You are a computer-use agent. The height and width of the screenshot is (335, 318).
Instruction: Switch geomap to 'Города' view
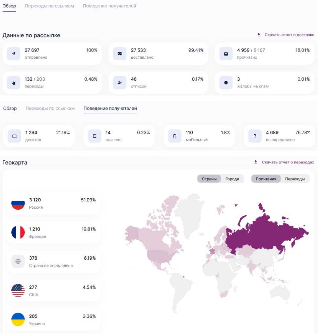(232, 179)
